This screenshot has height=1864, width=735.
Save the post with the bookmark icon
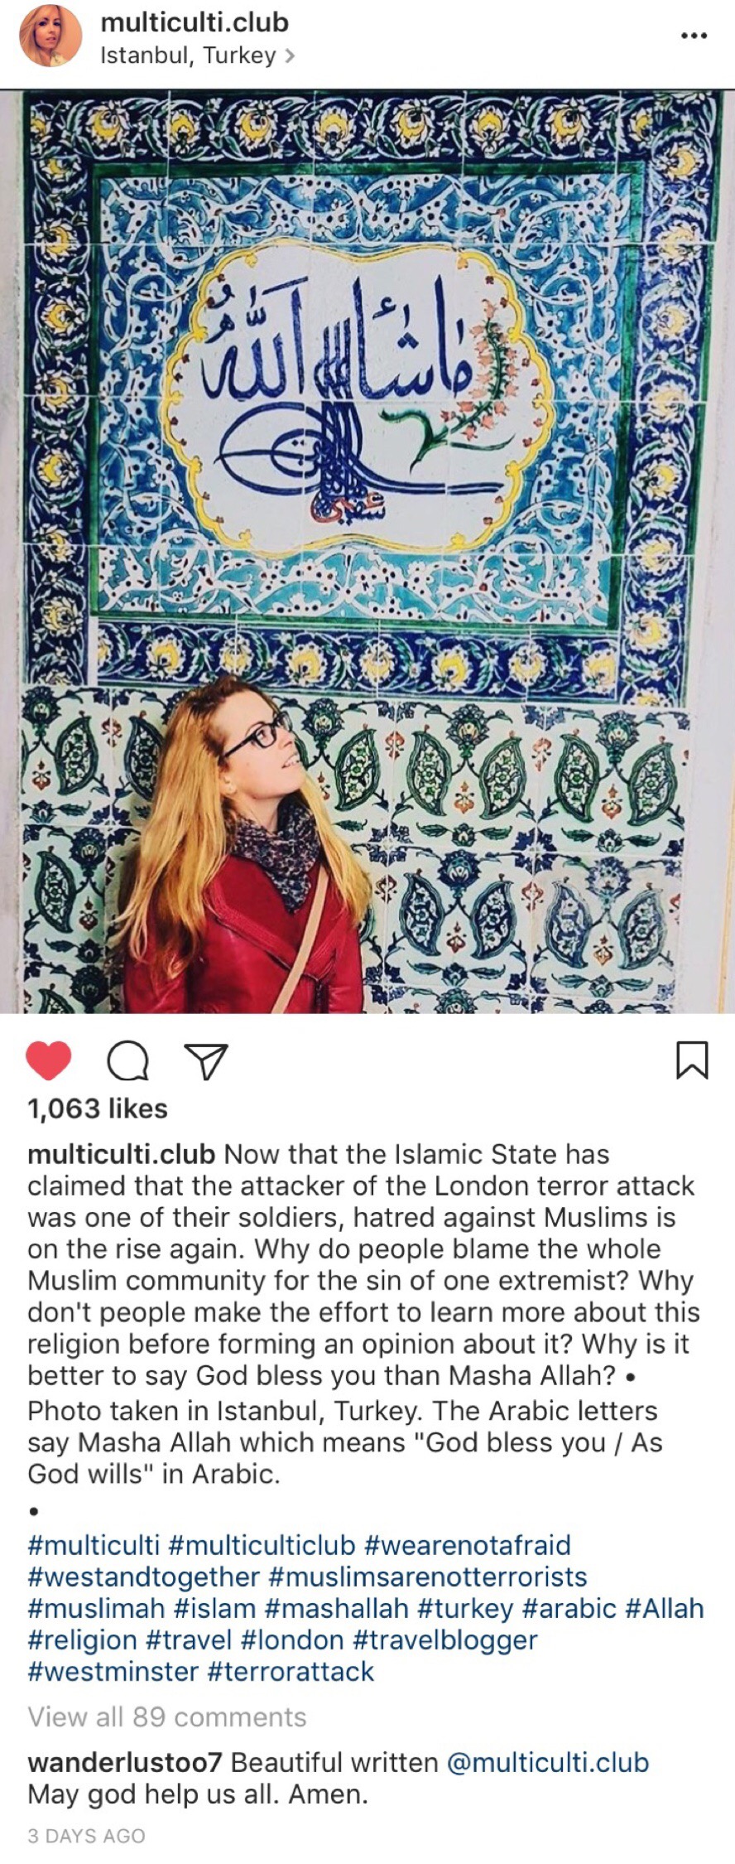click(692, 1060)
